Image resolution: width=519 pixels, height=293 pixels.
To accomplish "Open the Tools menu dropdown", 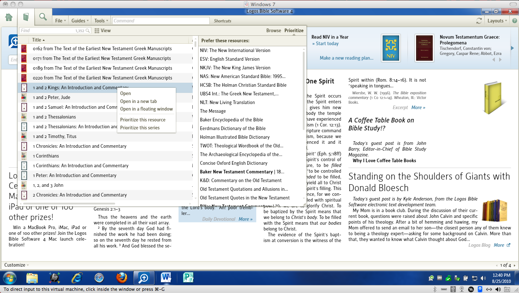I will point(101,21).
